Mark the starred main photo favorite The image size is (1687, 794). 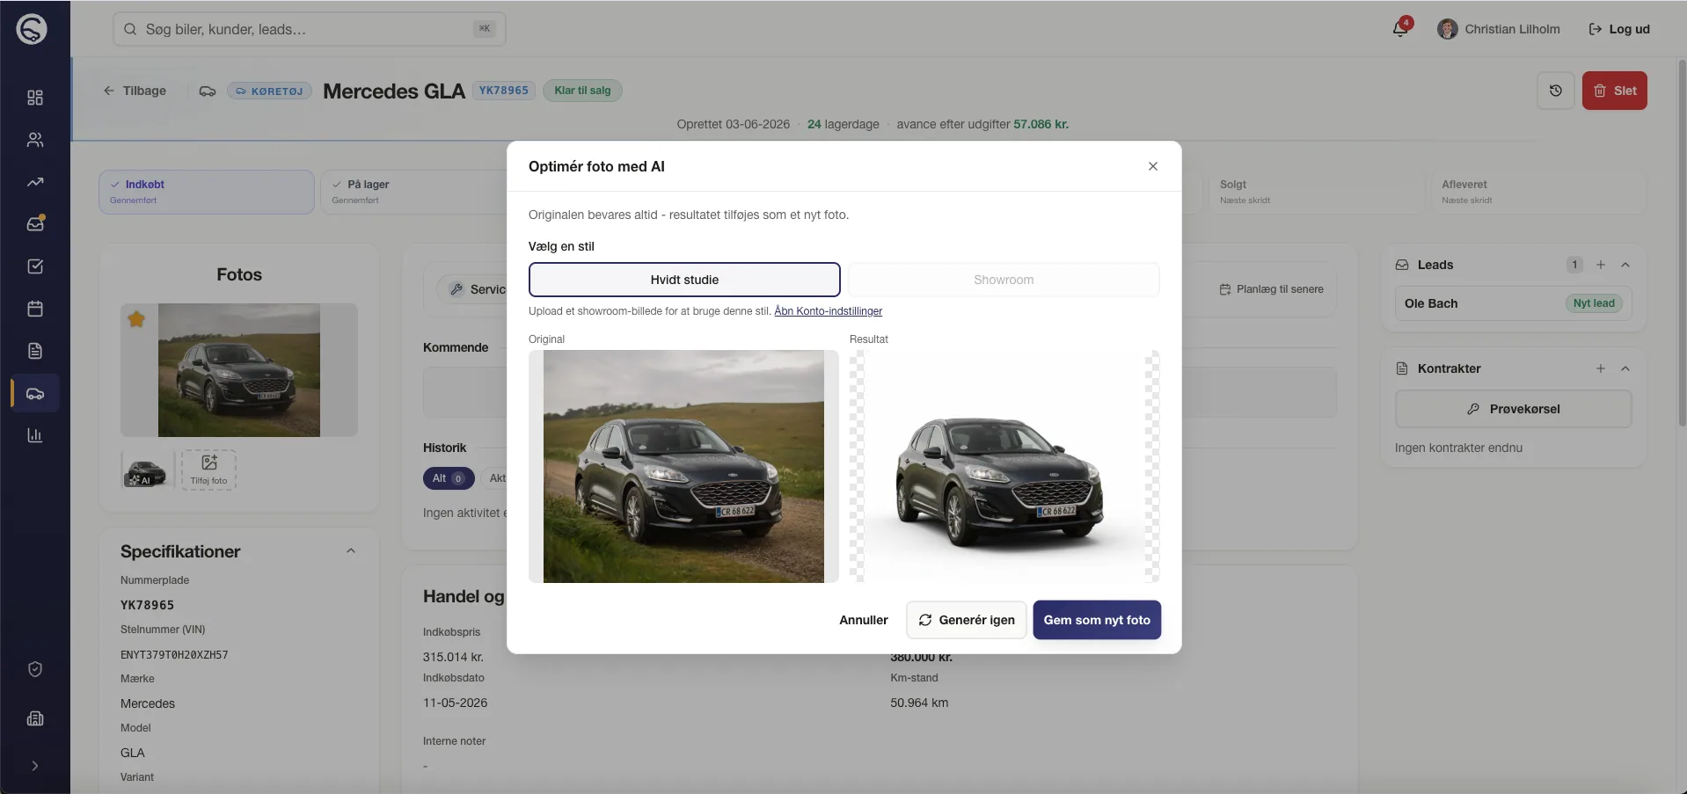pyautogui.click(x=136, y=319)
